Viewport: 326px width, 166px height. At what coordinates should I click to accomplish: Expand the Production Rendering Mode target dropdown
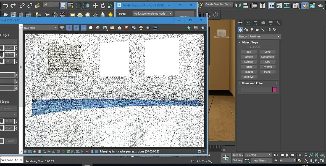(152, 13)
